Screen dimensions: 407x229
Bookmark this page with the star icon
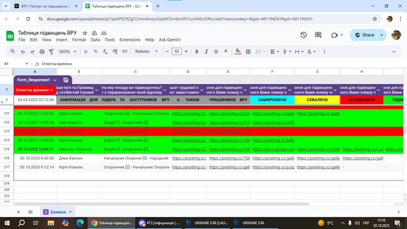(375, 18)
